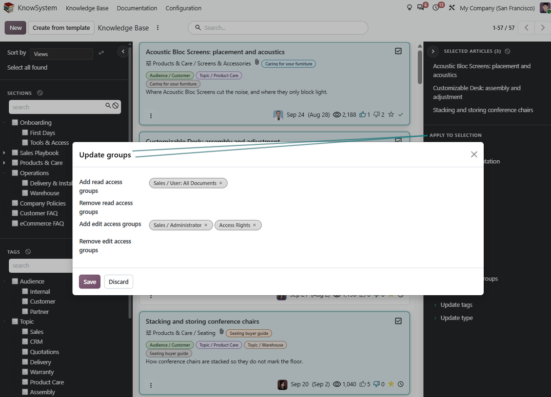Click the Seating buyer guide attachment tag
This screenshot has width=551, height=397.
tap(249, 333)
